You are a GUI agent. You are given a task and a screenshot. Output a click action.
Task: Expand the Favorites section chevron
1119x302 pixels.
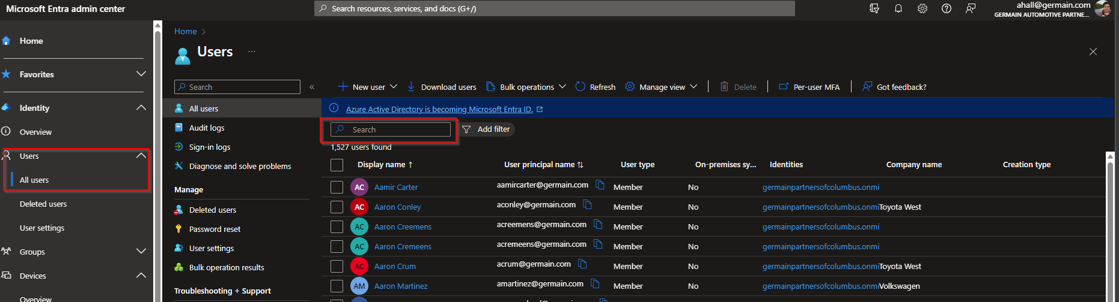[141, 74]
